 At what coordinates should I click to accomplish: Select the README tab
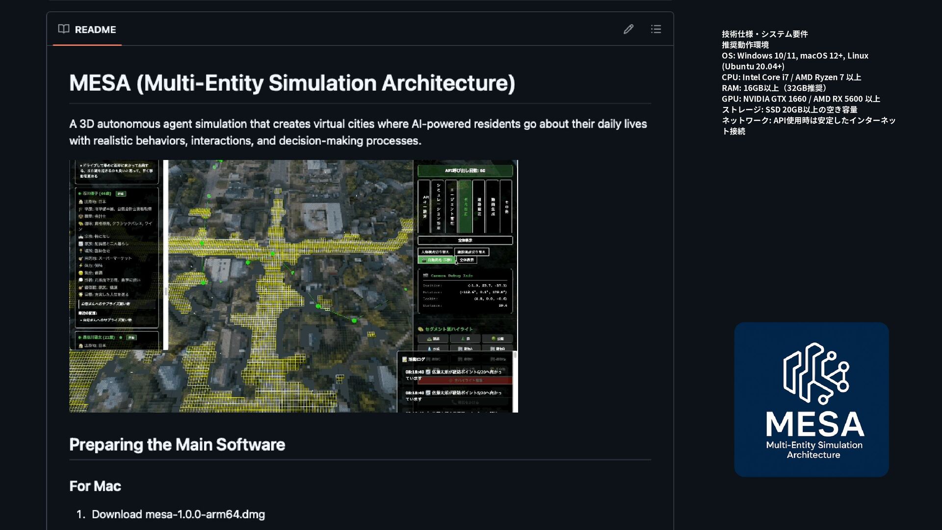point(95,29)
